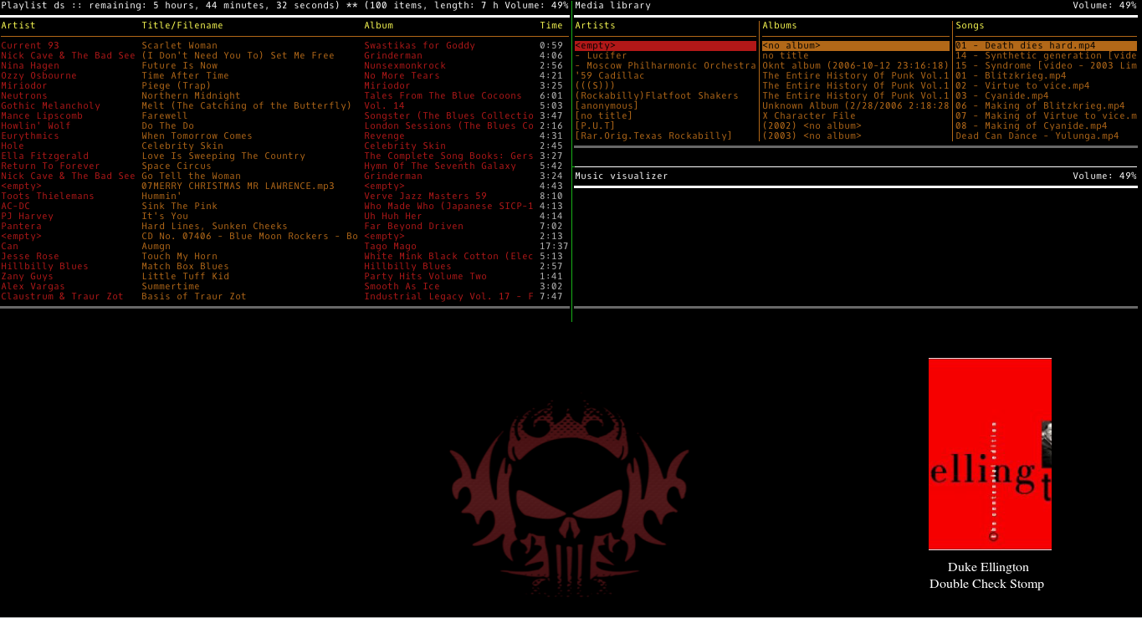Click the 'Media library' panel title
1142x618 pixels.
[x=612, y=6]
